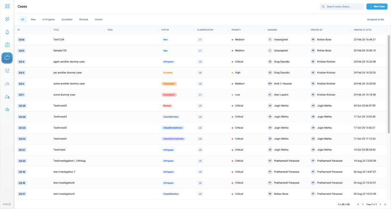Click Unassigned avatar in CS-6 row
This screenshot has height=209, width=391.
click(x=270, y=40)
